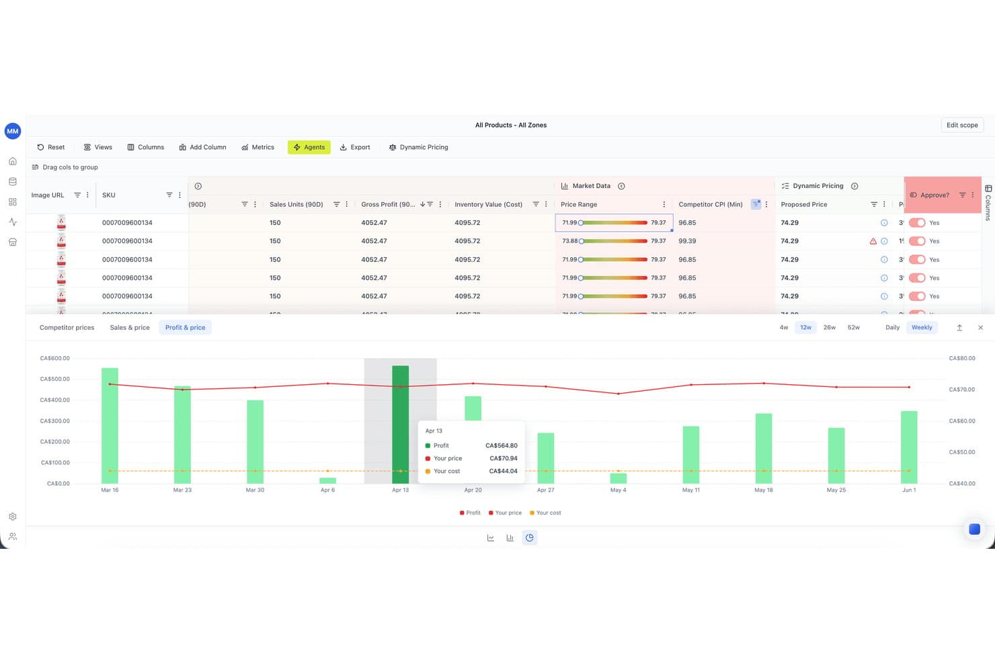Select the 26w time range
This screenshot has height=663, width=995.
[830, 327]
